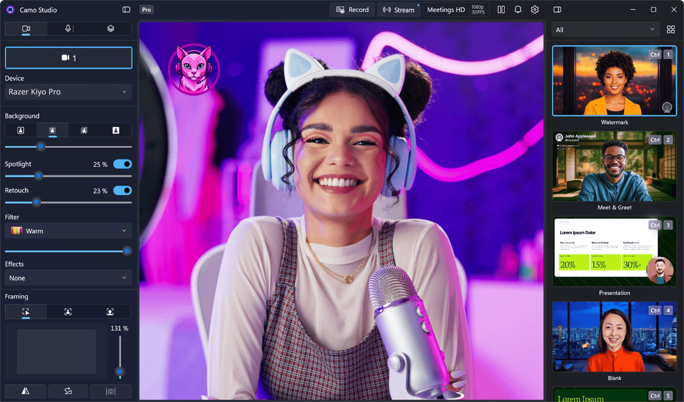Viewport: 684px width, 402px height.
Task: Toggle the Spotlight switch off
Action: pos(122,164)
